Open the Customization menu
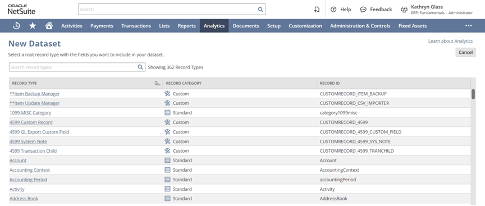The image size is (485, 206). (x=305, y=26)
